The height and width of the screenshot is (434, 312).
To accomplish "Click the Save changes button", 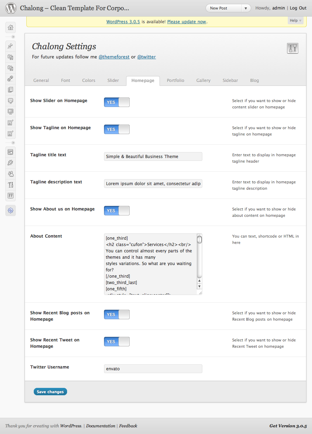I will point(50,392).
